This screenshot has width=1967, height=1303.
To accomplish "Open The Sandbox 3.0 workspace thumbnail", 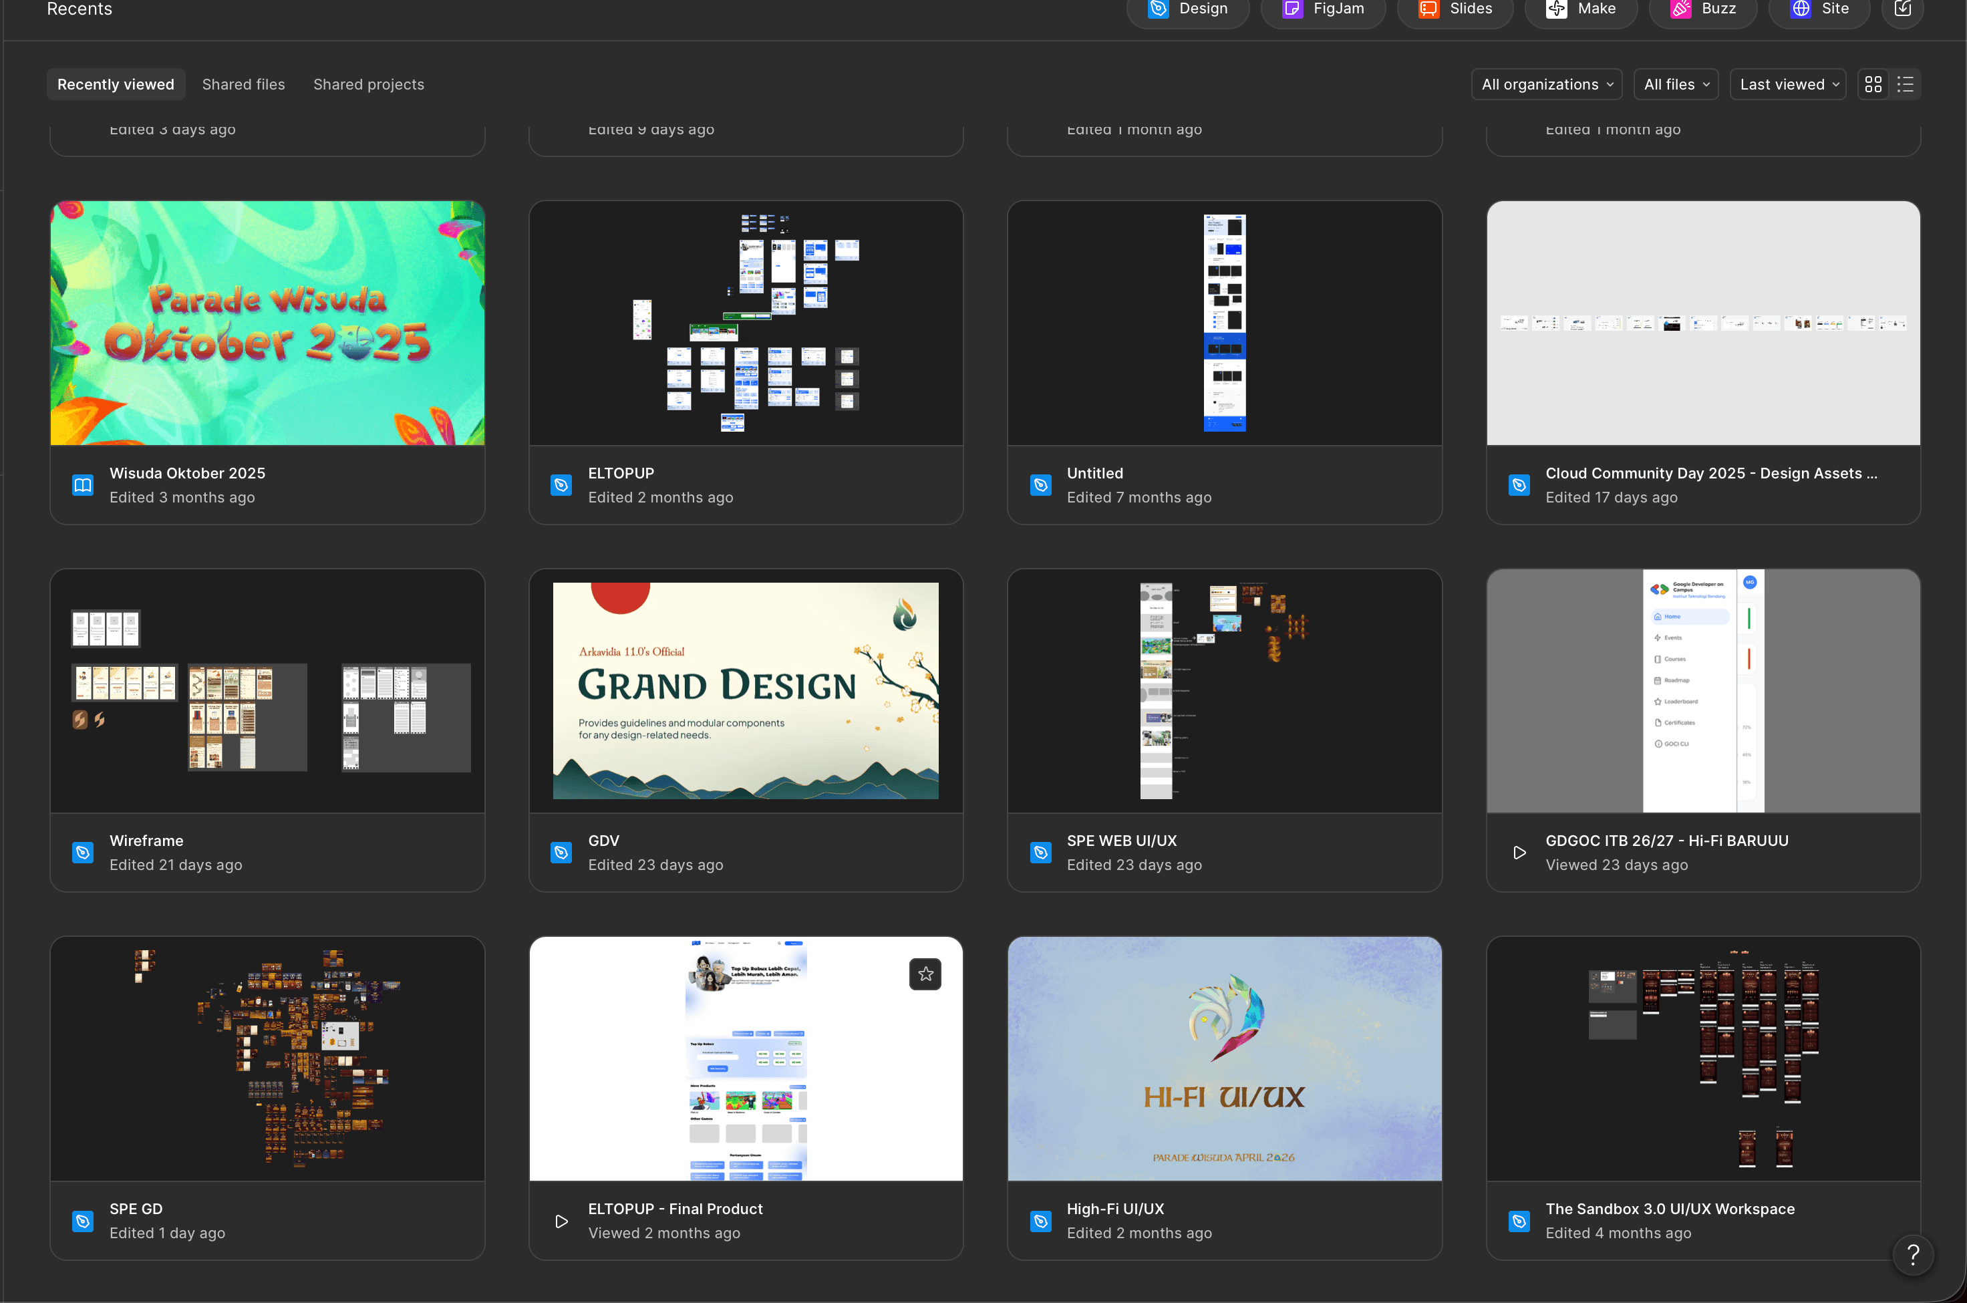I will pyautogui.click(x=1703, y=1058).
